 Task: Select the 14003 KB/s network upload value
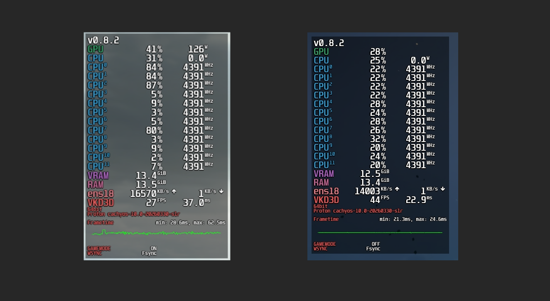[373, 191]
